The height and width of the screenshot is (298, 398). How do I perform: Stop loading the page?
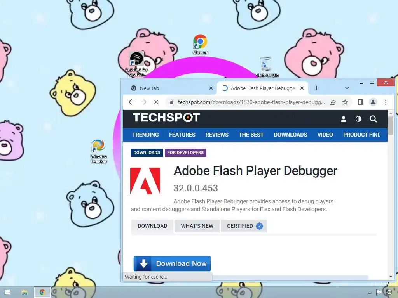156,102
